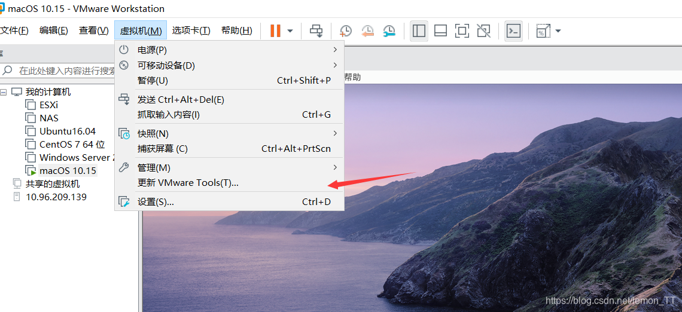The image size is (682, 312).
Task: Click the Unity mode toolbar icon
Action: [483, 31]
